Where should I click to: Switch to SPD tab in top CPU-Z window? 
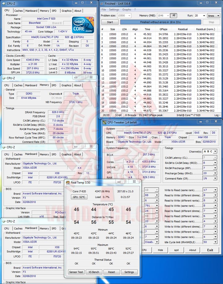point(54,11)
